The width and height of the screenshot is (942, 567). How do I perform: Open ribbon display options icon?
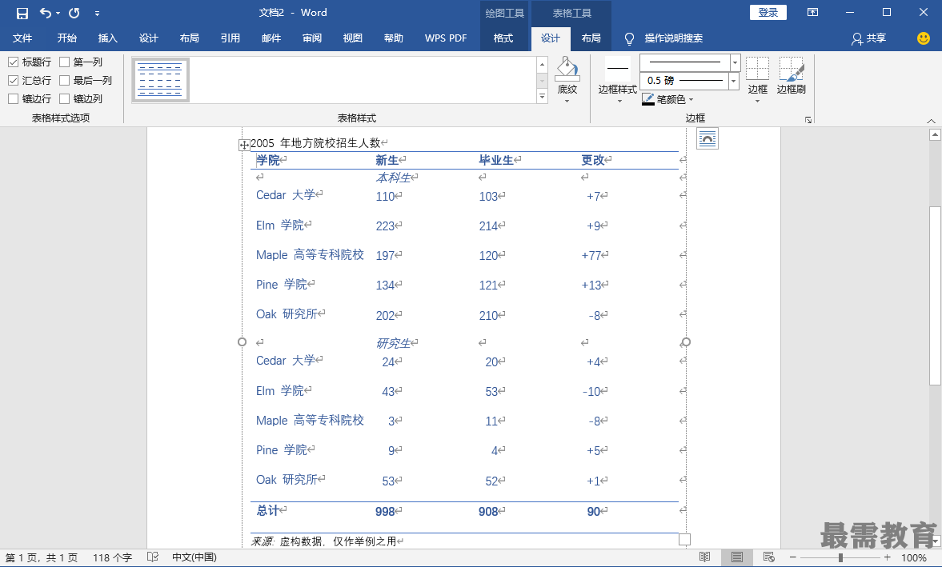pyautogui.click(x=812, y=13)
